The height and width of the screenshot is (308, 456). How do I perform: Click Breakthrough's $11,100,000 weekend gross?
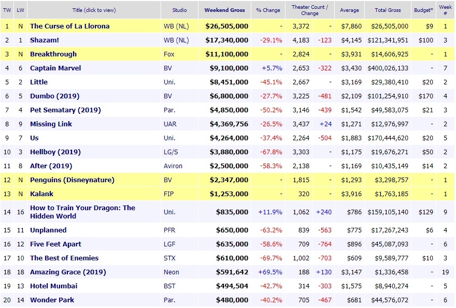coord(227,54)
